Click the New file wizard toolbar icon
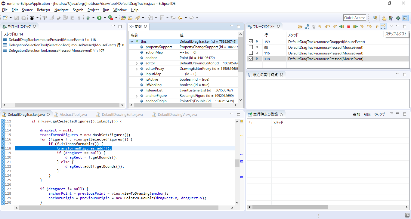Viewport: 411px width, 219px height. click(5, 18)
